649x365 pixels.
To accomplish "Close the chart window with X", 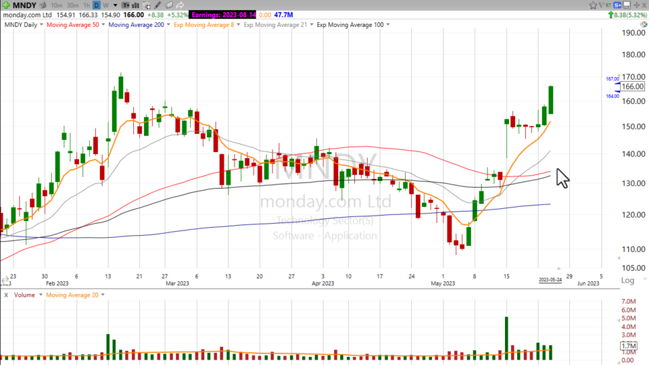I will coord(644,5).
